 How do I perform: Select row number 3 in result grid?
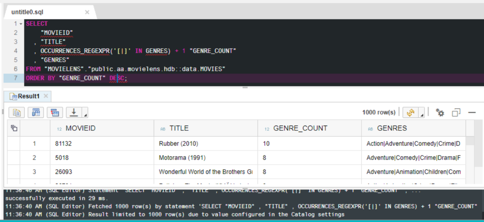[x=34, y=172]
